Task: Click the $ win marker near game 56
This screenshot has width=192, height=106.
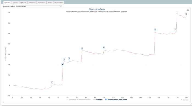Action: (64, 59)
